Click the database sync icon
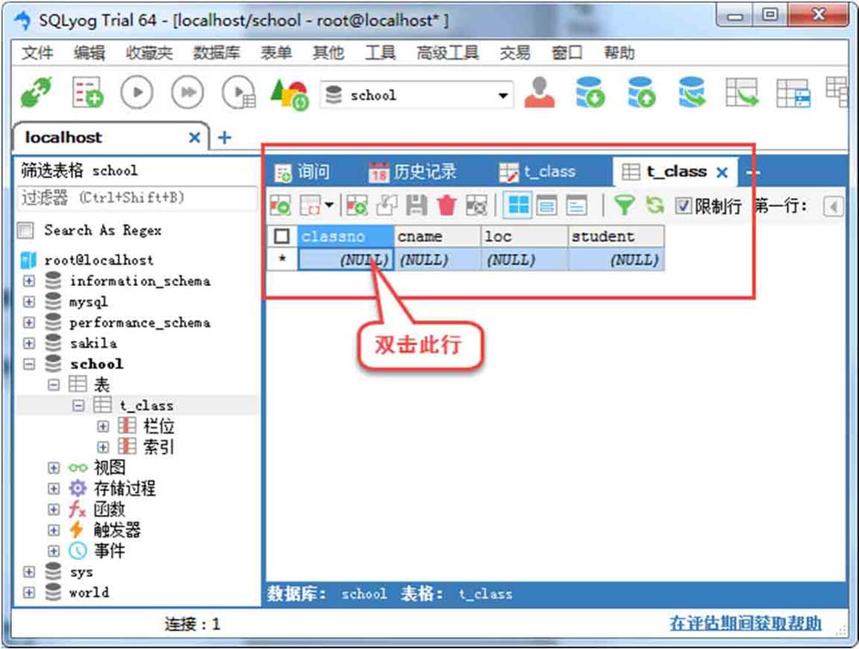Image resolution: width=859 pixels, height=649 pixels. [x=691, y=92]
